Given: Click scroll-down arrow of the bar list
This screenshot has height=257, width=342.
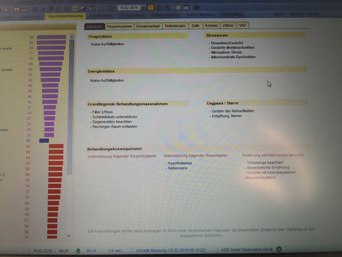Looking at the screenshot, I should 69,236.
